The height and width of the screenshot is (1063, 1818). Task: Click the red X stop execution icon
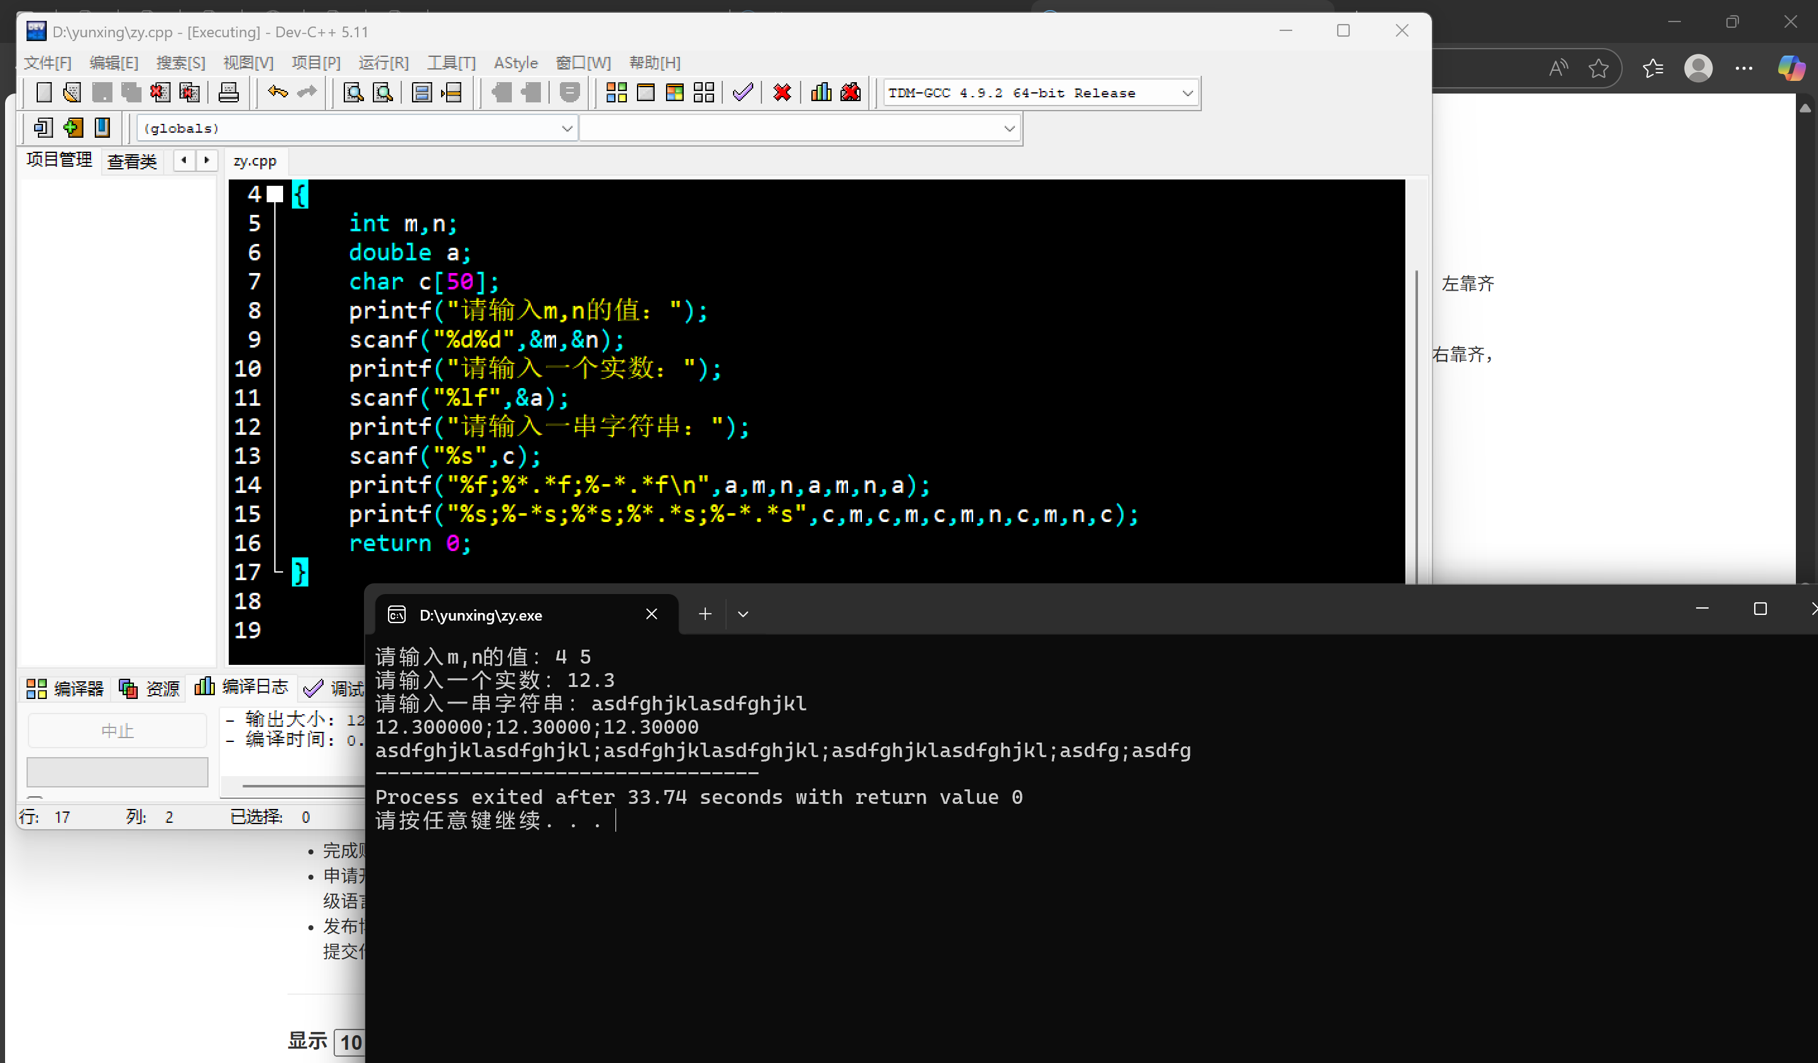(782, 92)
